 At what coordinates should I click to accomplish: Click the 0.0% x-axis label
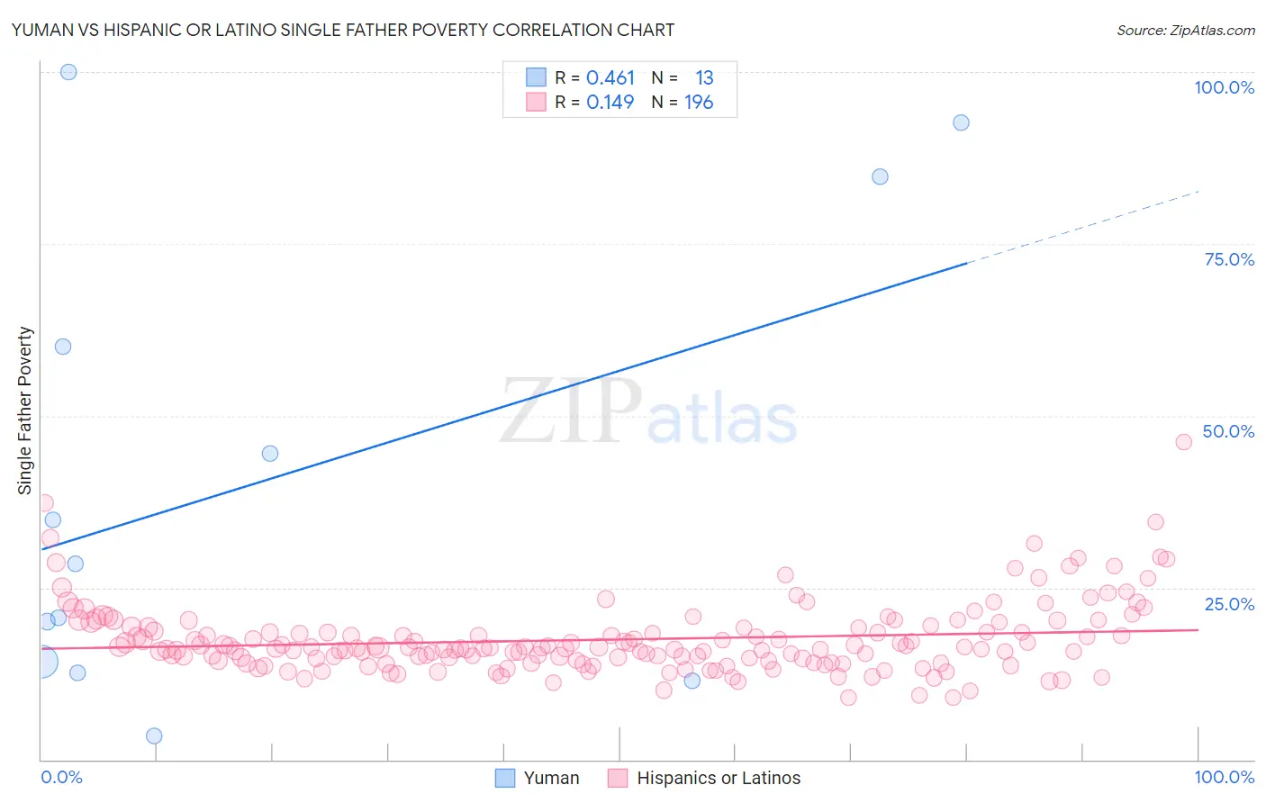[x=61, y=777]
